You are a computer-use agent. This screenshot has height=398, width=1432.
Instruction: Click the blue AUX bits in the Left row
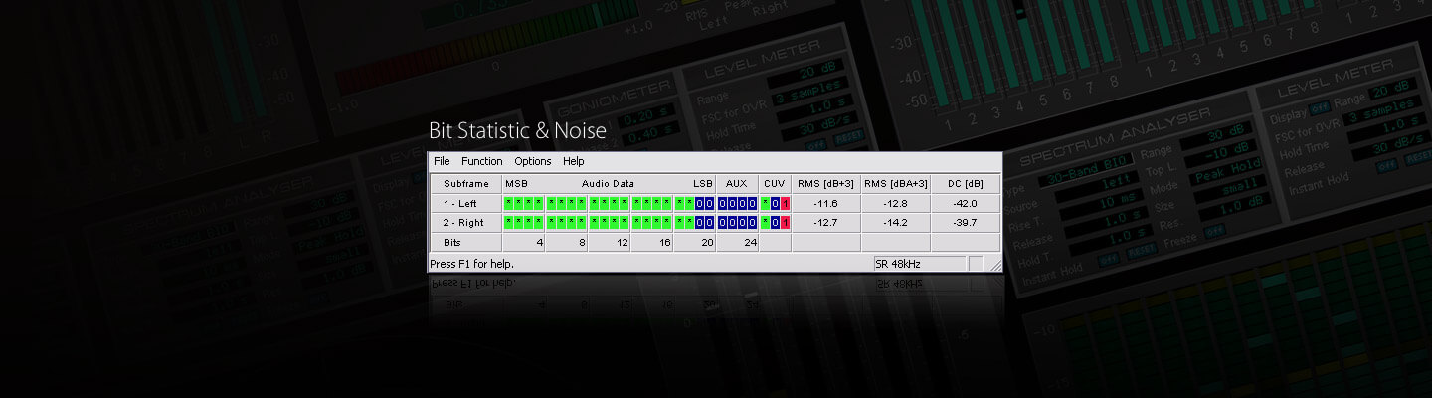point(738,204)
